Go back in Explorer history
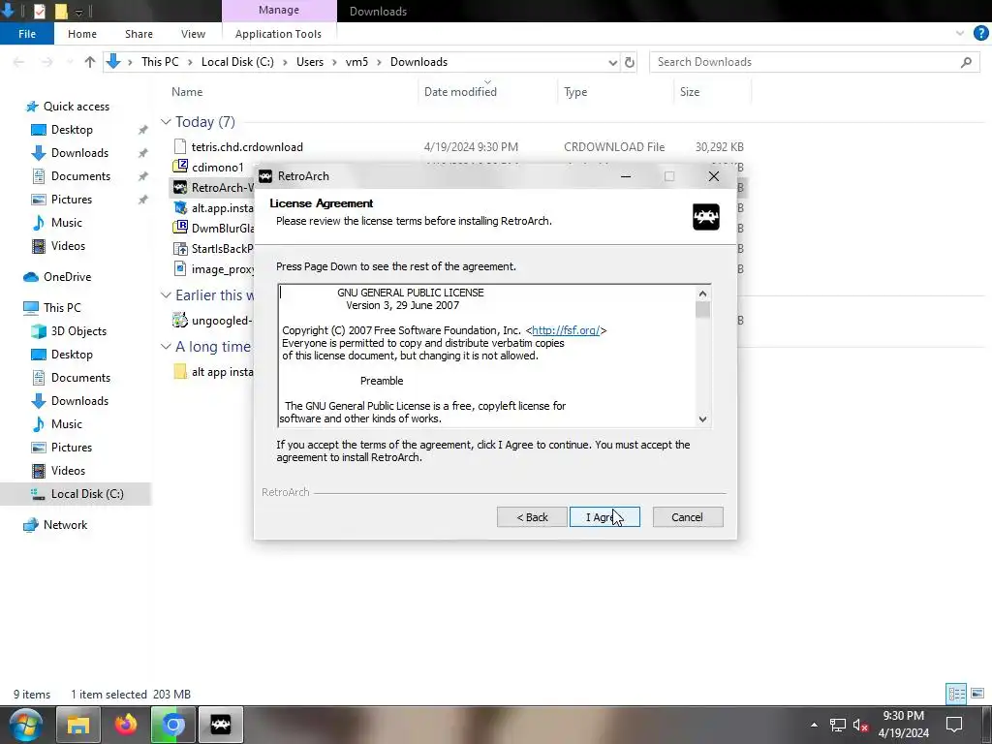992x744 pixels. click(19, 62)
